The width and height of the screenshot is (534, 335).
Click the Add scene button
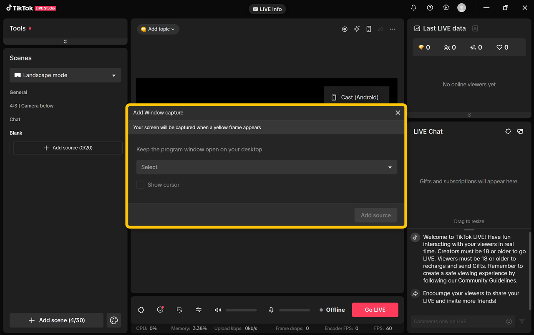[x=56, y=320]
